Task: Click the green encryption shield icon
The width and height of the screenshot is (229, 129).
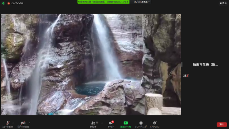Action: point(3,3)
